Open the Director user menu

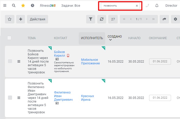[171, 5]
